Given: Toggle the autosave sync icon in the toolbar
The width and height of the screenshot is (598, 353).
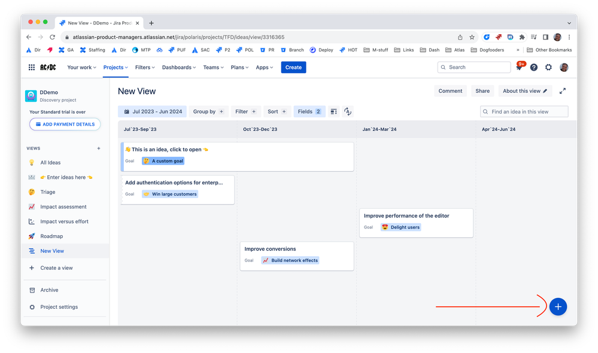Looking at the screenshot, I should pyautogui.click(x=347, y=112).
